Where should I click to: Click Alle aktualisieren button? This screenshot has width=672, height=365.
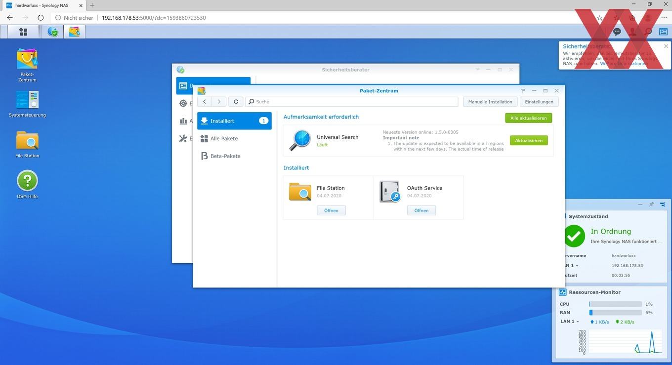(x=528, y=118)
